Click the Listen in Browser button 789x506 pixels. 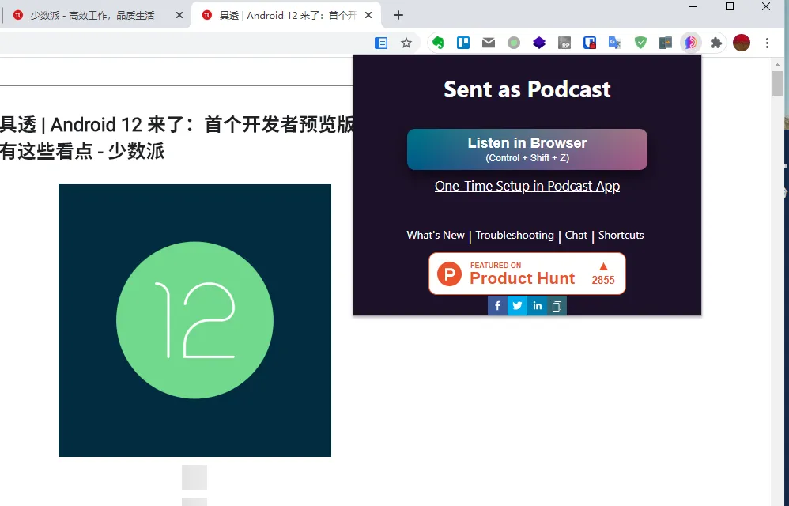pos(527,149)
